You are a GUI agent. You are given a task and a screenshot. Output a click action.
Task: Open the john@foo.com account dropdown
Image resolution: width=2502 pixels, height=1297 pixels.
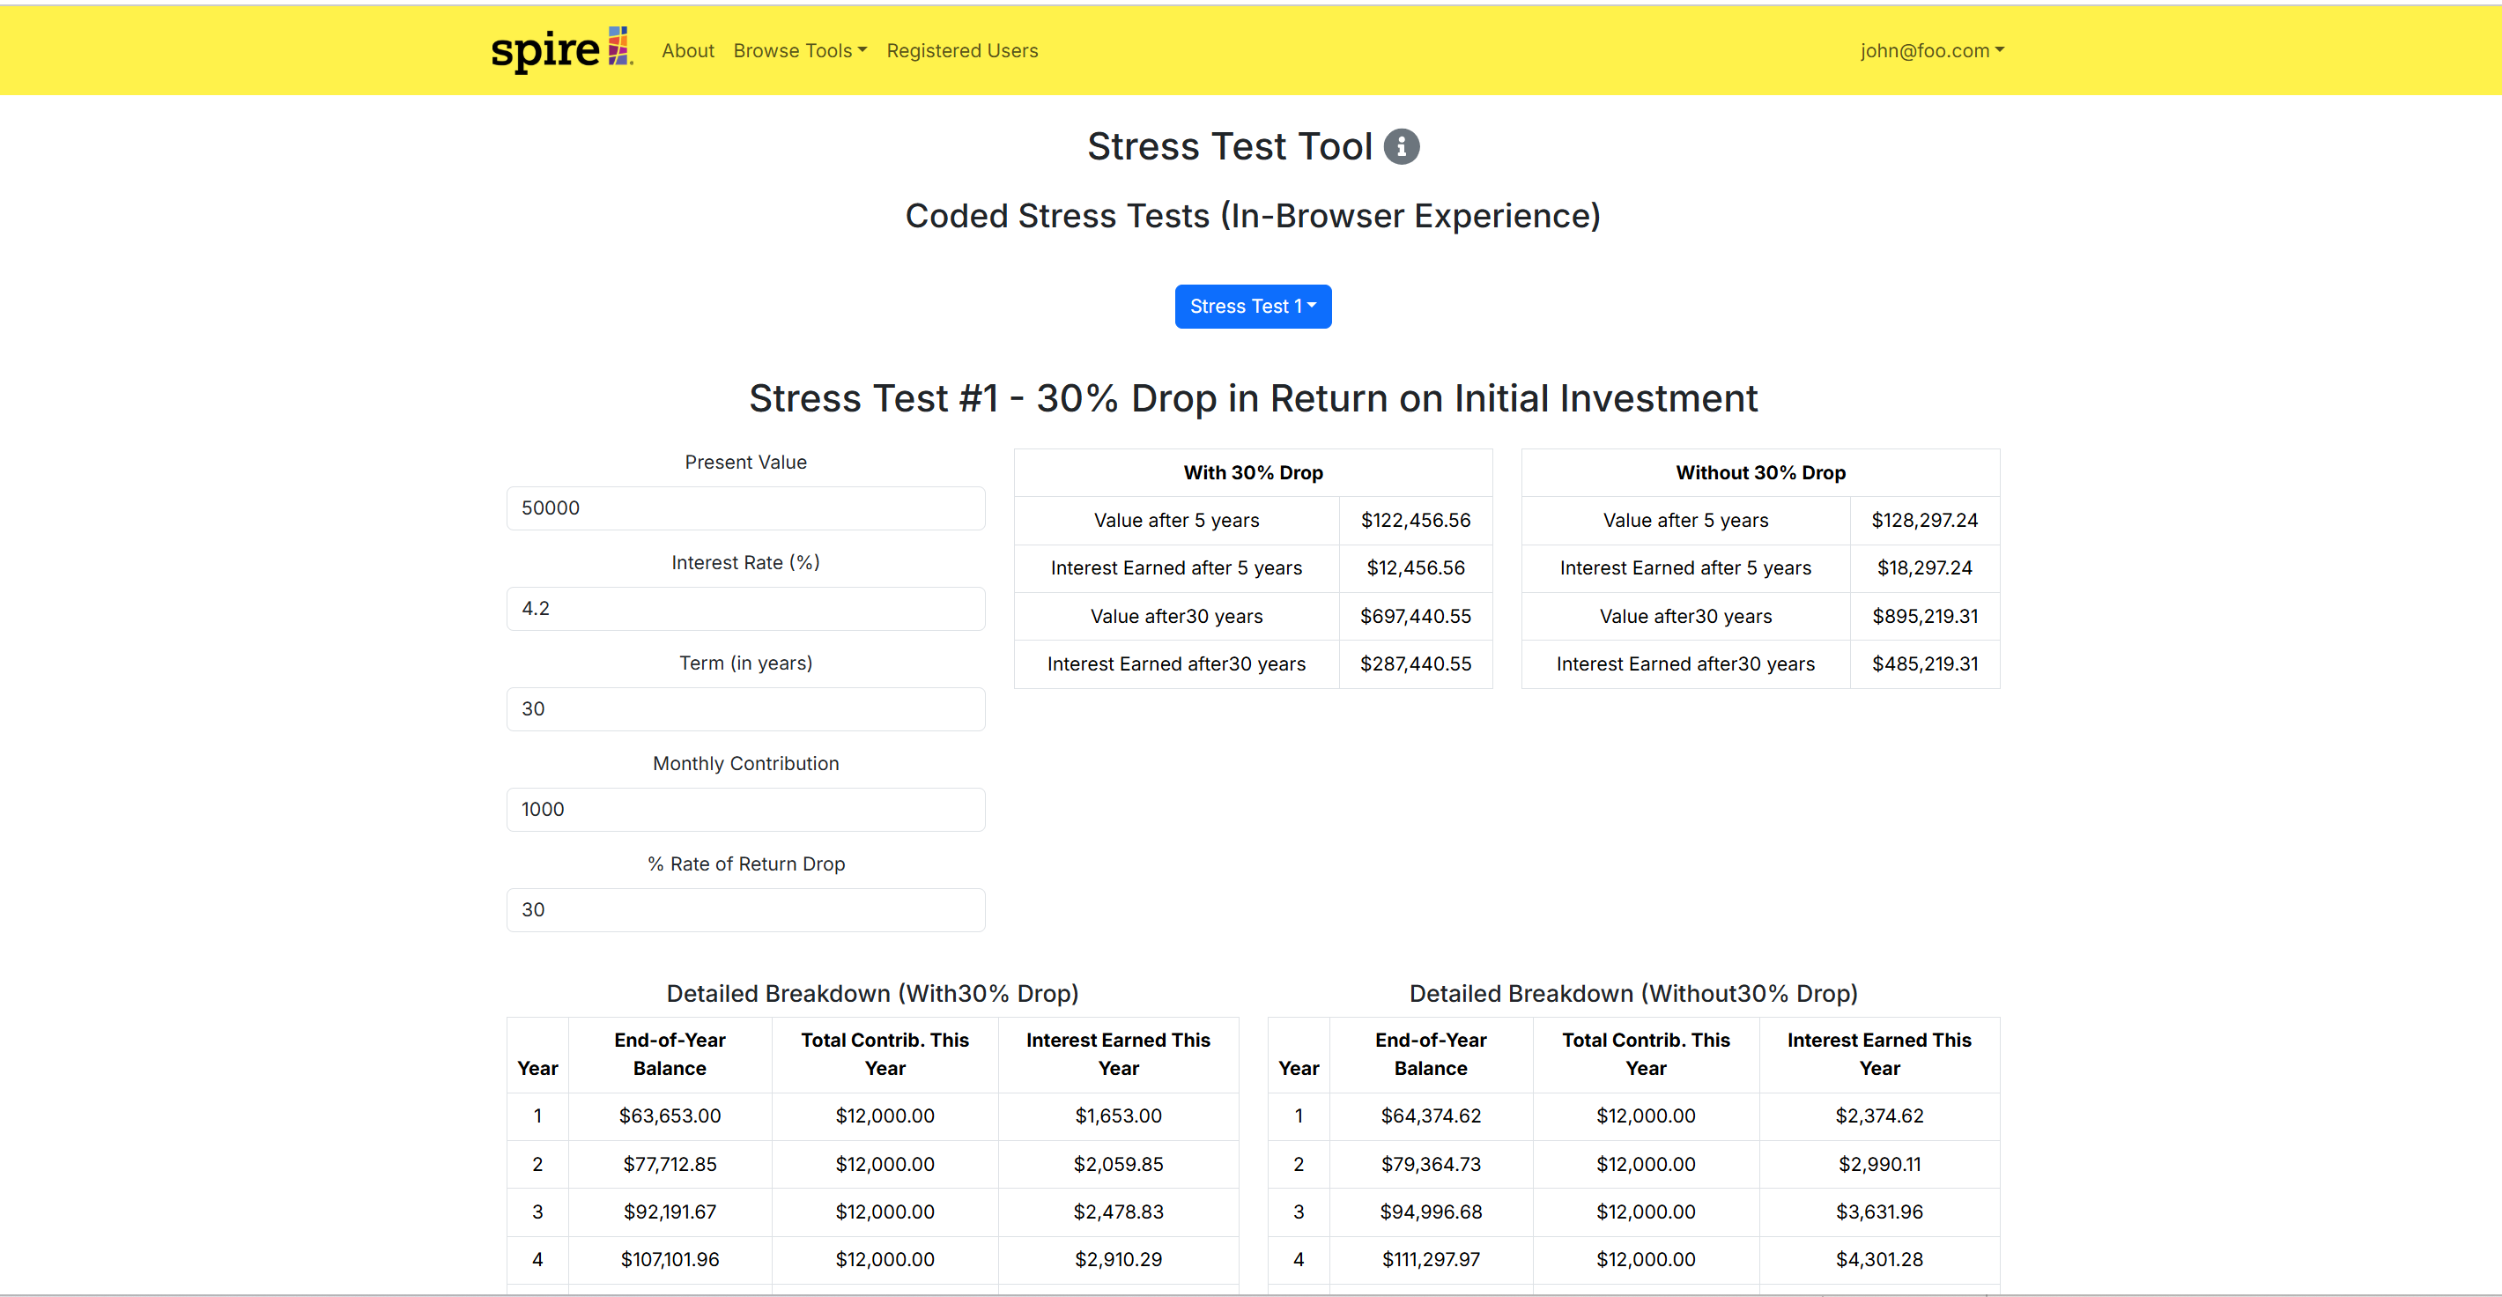tap(1932, 50)
